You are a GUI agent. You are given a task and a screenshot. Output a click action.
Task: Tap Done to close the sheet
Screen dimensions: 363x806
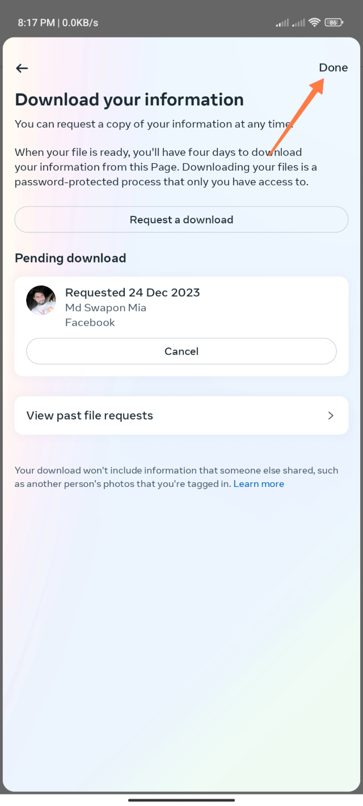tap(333, 67)
